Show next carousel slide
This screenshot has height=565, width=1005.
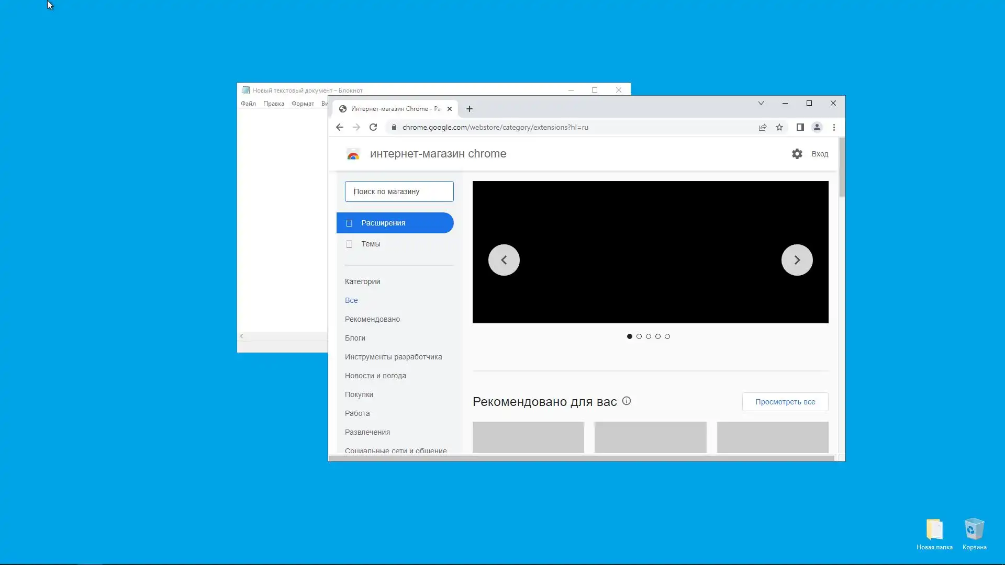tap(797, 260)
